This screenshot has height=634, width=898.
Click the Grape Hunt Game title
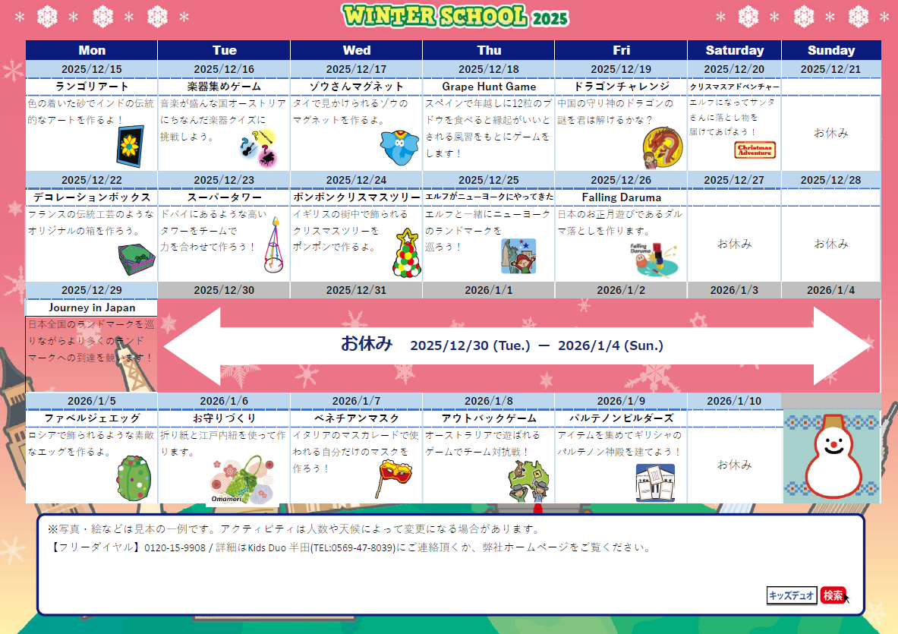click(489, 87)
